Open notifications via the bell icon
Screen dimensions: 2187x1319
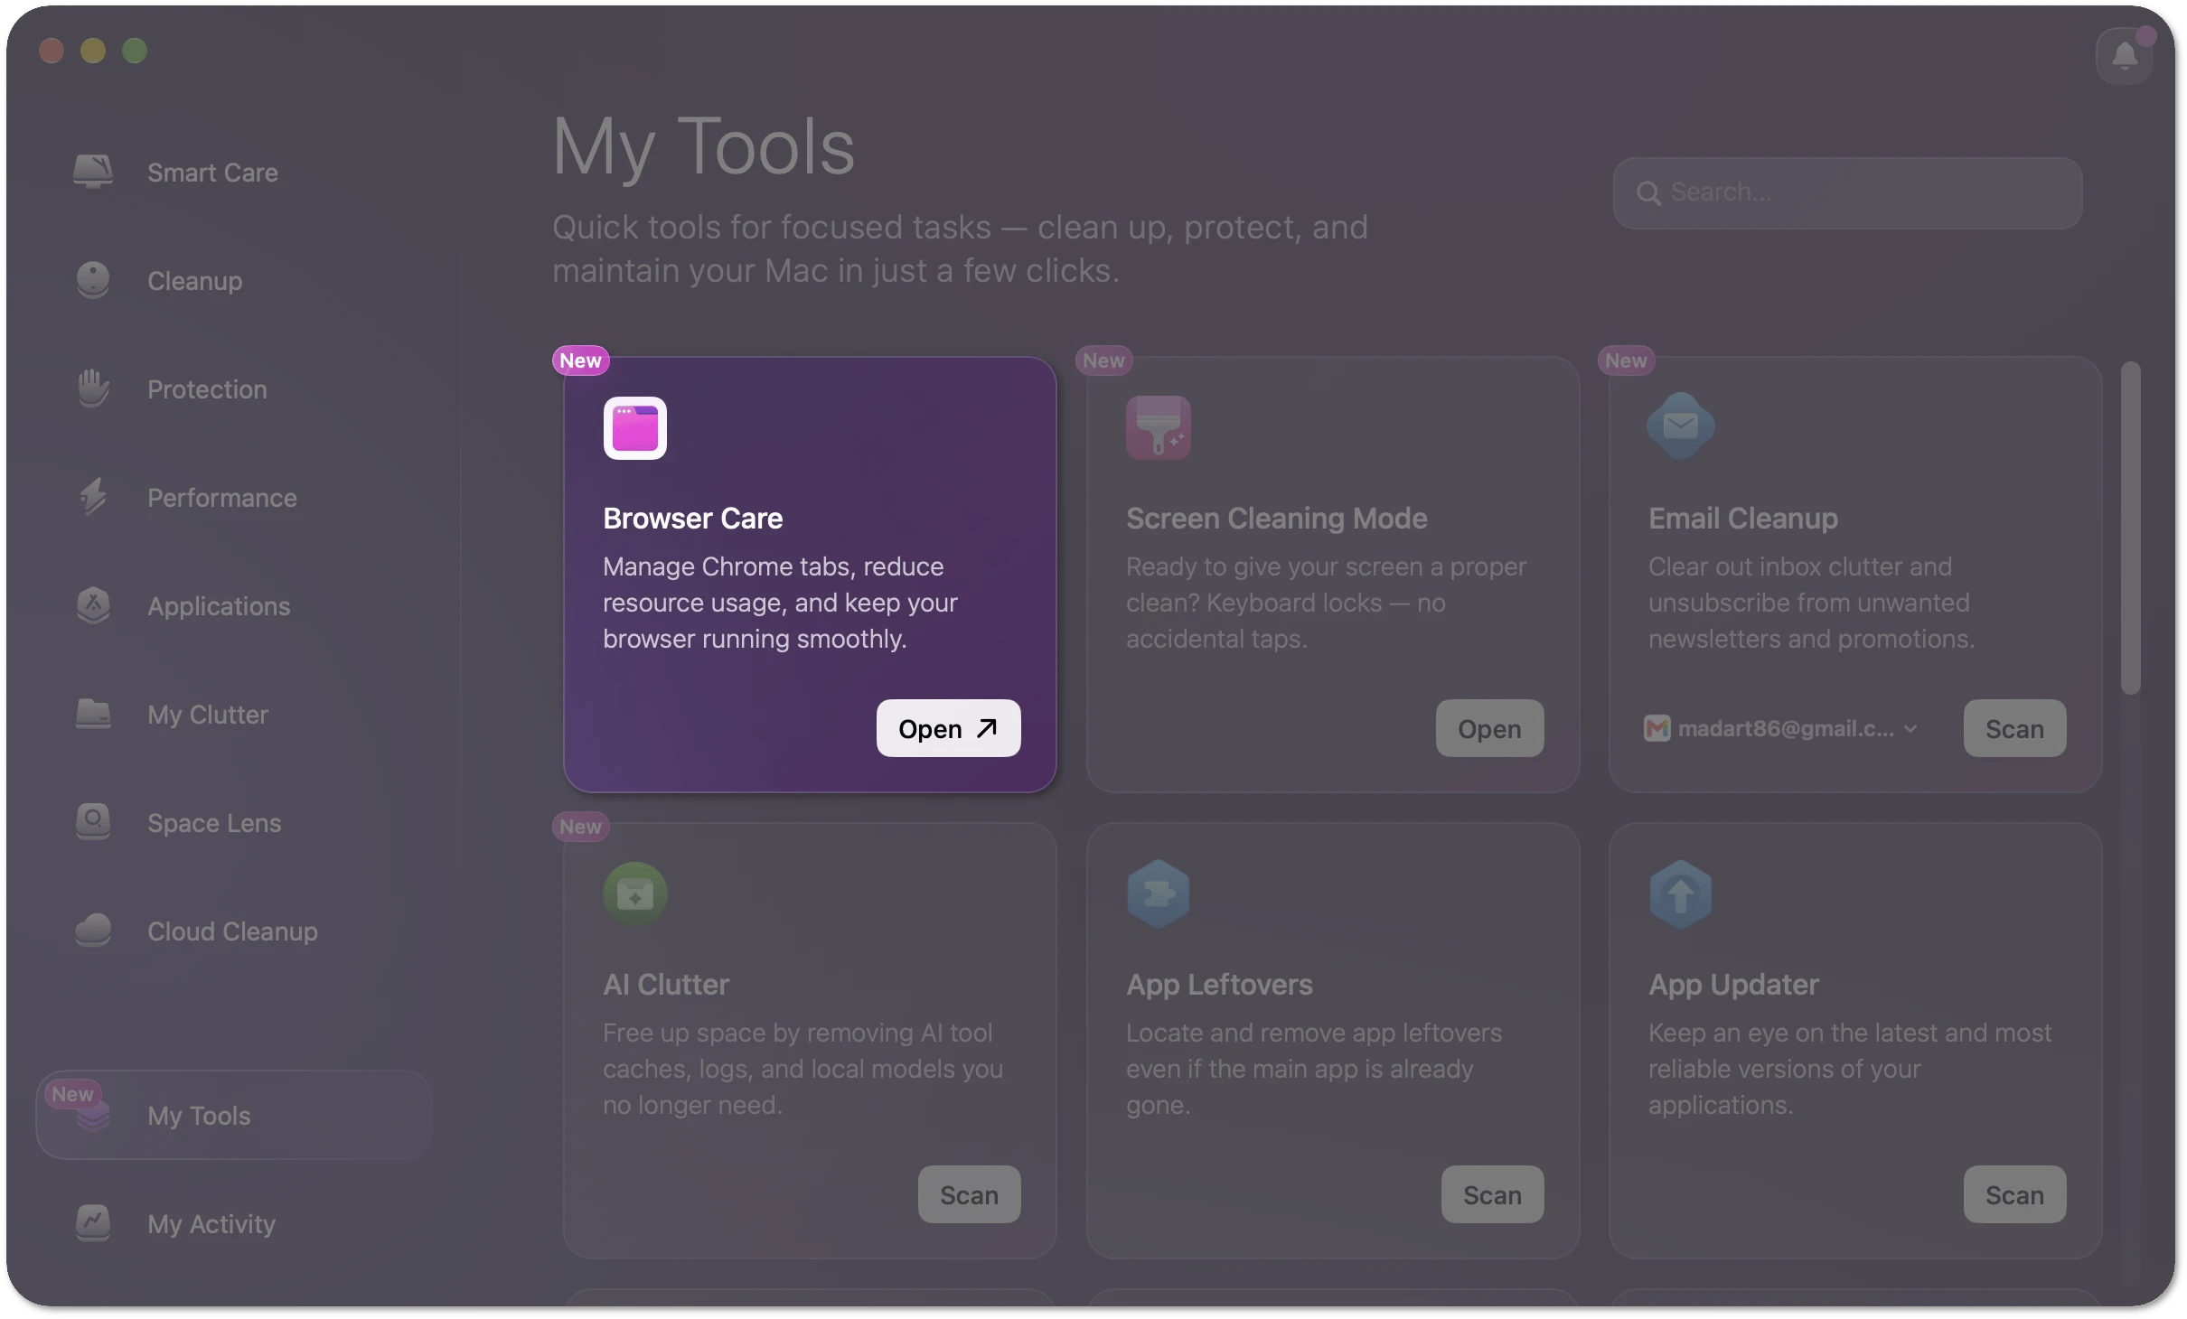click(2125, 56)
